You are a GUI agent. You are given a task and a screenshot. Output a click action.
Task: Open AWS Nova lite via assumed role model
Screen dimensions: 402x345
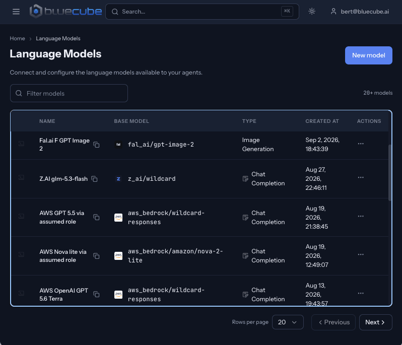(63, 256)
